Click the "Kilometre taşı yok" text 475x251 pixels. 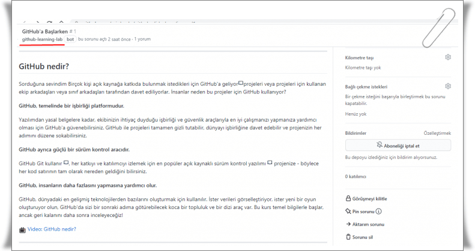pyautogui.click(x=363, y=68)
